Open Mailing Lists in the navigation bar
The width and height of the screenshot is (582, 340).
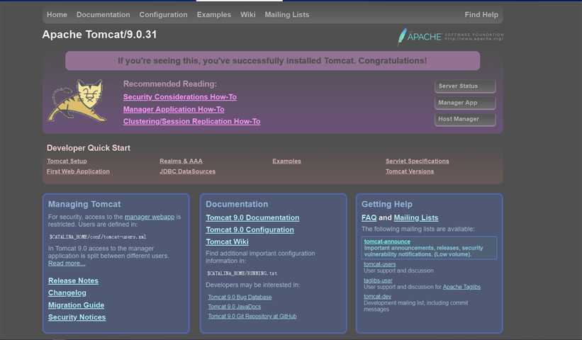pyautogui.click(x=287, y=15)
